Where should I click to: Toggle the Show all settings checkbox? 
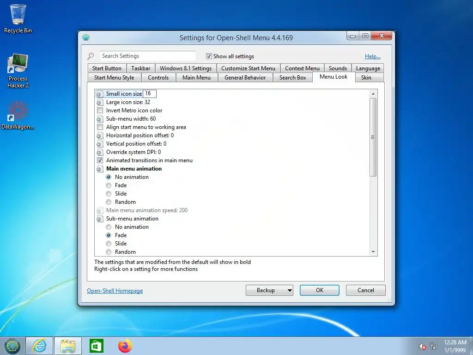tap(209, 56)
